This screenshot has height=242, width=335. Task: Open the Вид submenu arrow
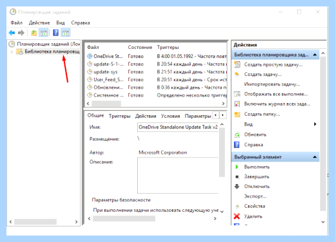click(315, 124)
